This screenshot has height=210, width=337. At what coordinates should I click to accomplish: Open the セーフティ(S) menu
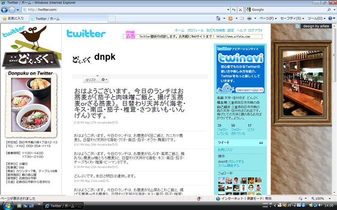[293, 18]
